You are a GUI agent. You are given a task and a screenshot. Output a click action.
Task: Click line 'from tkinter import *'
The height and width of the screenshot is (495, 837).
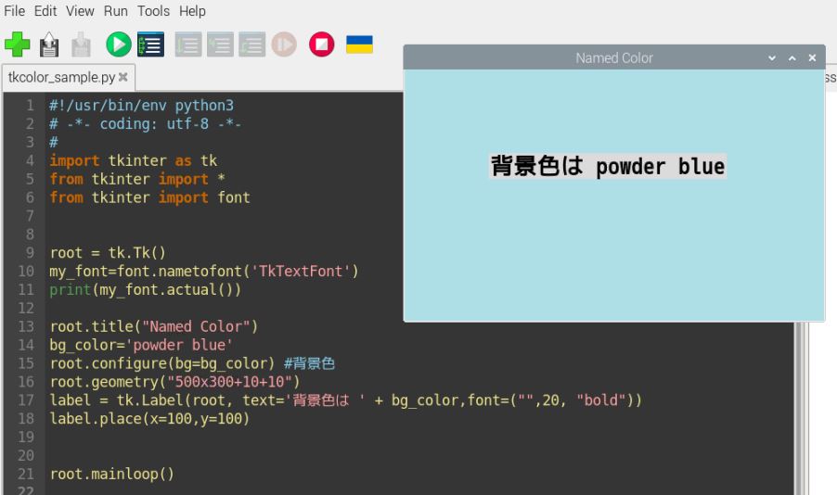[137, 179]
